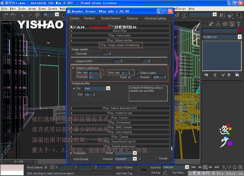This screenshot has height=176, width=244.
Task: Switch to the Render Elements tab
Action: click(x=111, y=18)
